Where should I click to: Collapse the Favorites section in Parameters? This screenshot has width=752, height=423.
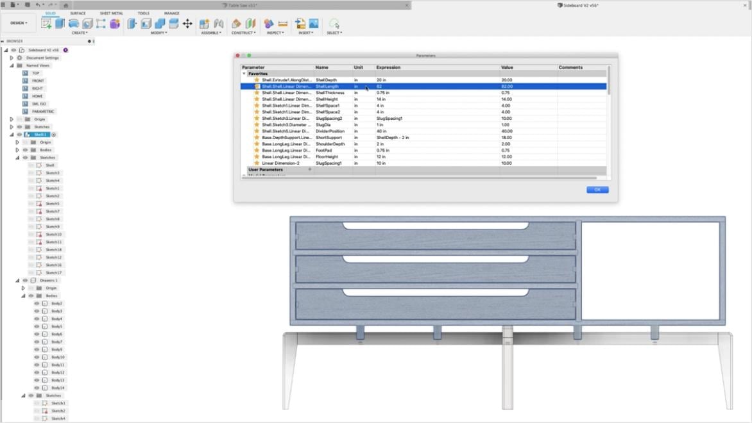(244, 73)
